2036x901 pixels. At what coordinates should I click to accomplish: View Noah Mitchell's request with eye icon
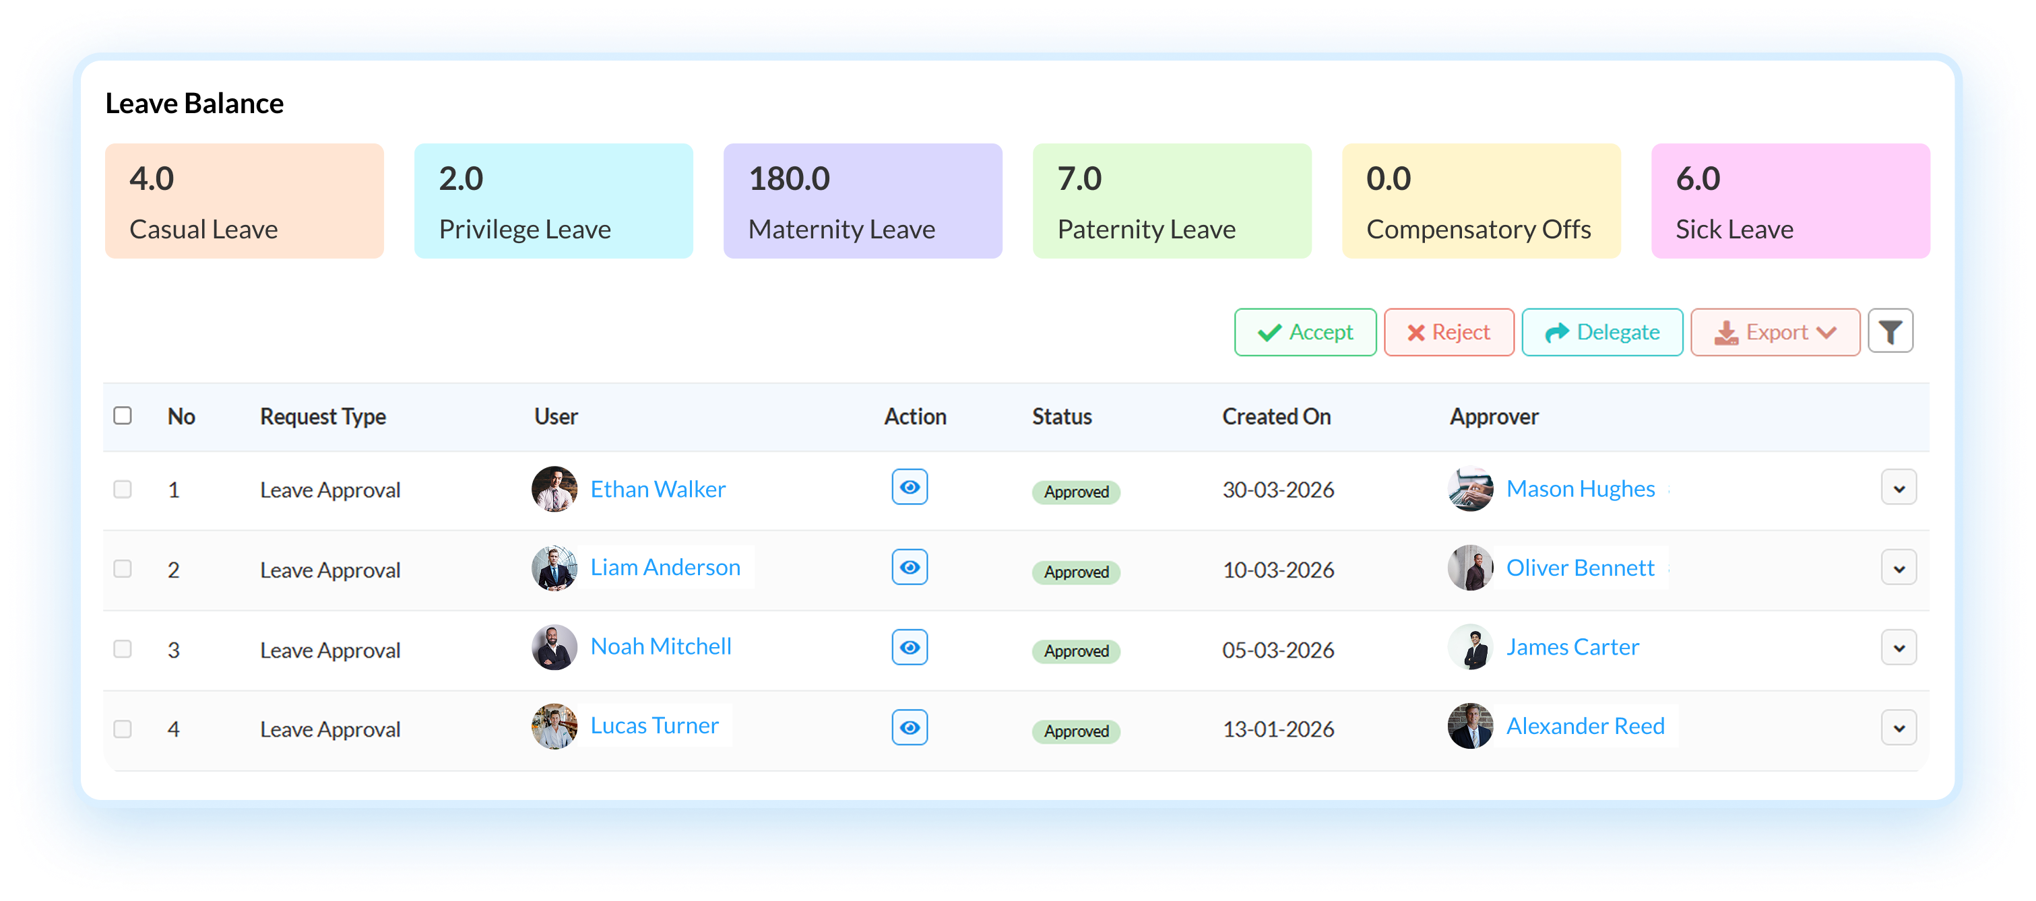[909, 648]
